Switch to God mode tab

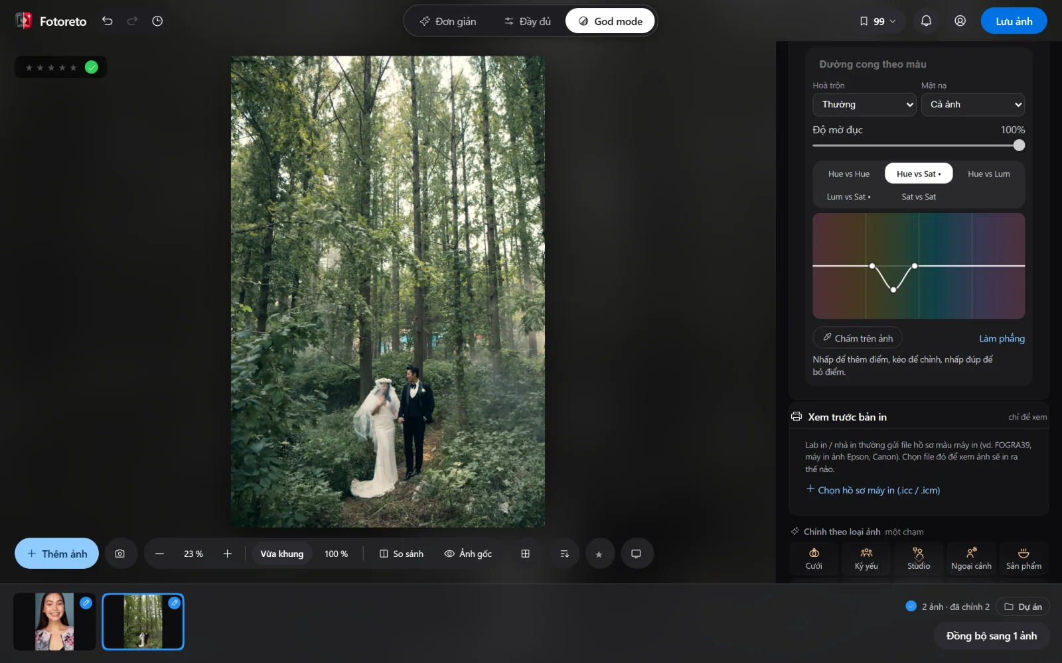pyautogui.click(x=610, y=21)
